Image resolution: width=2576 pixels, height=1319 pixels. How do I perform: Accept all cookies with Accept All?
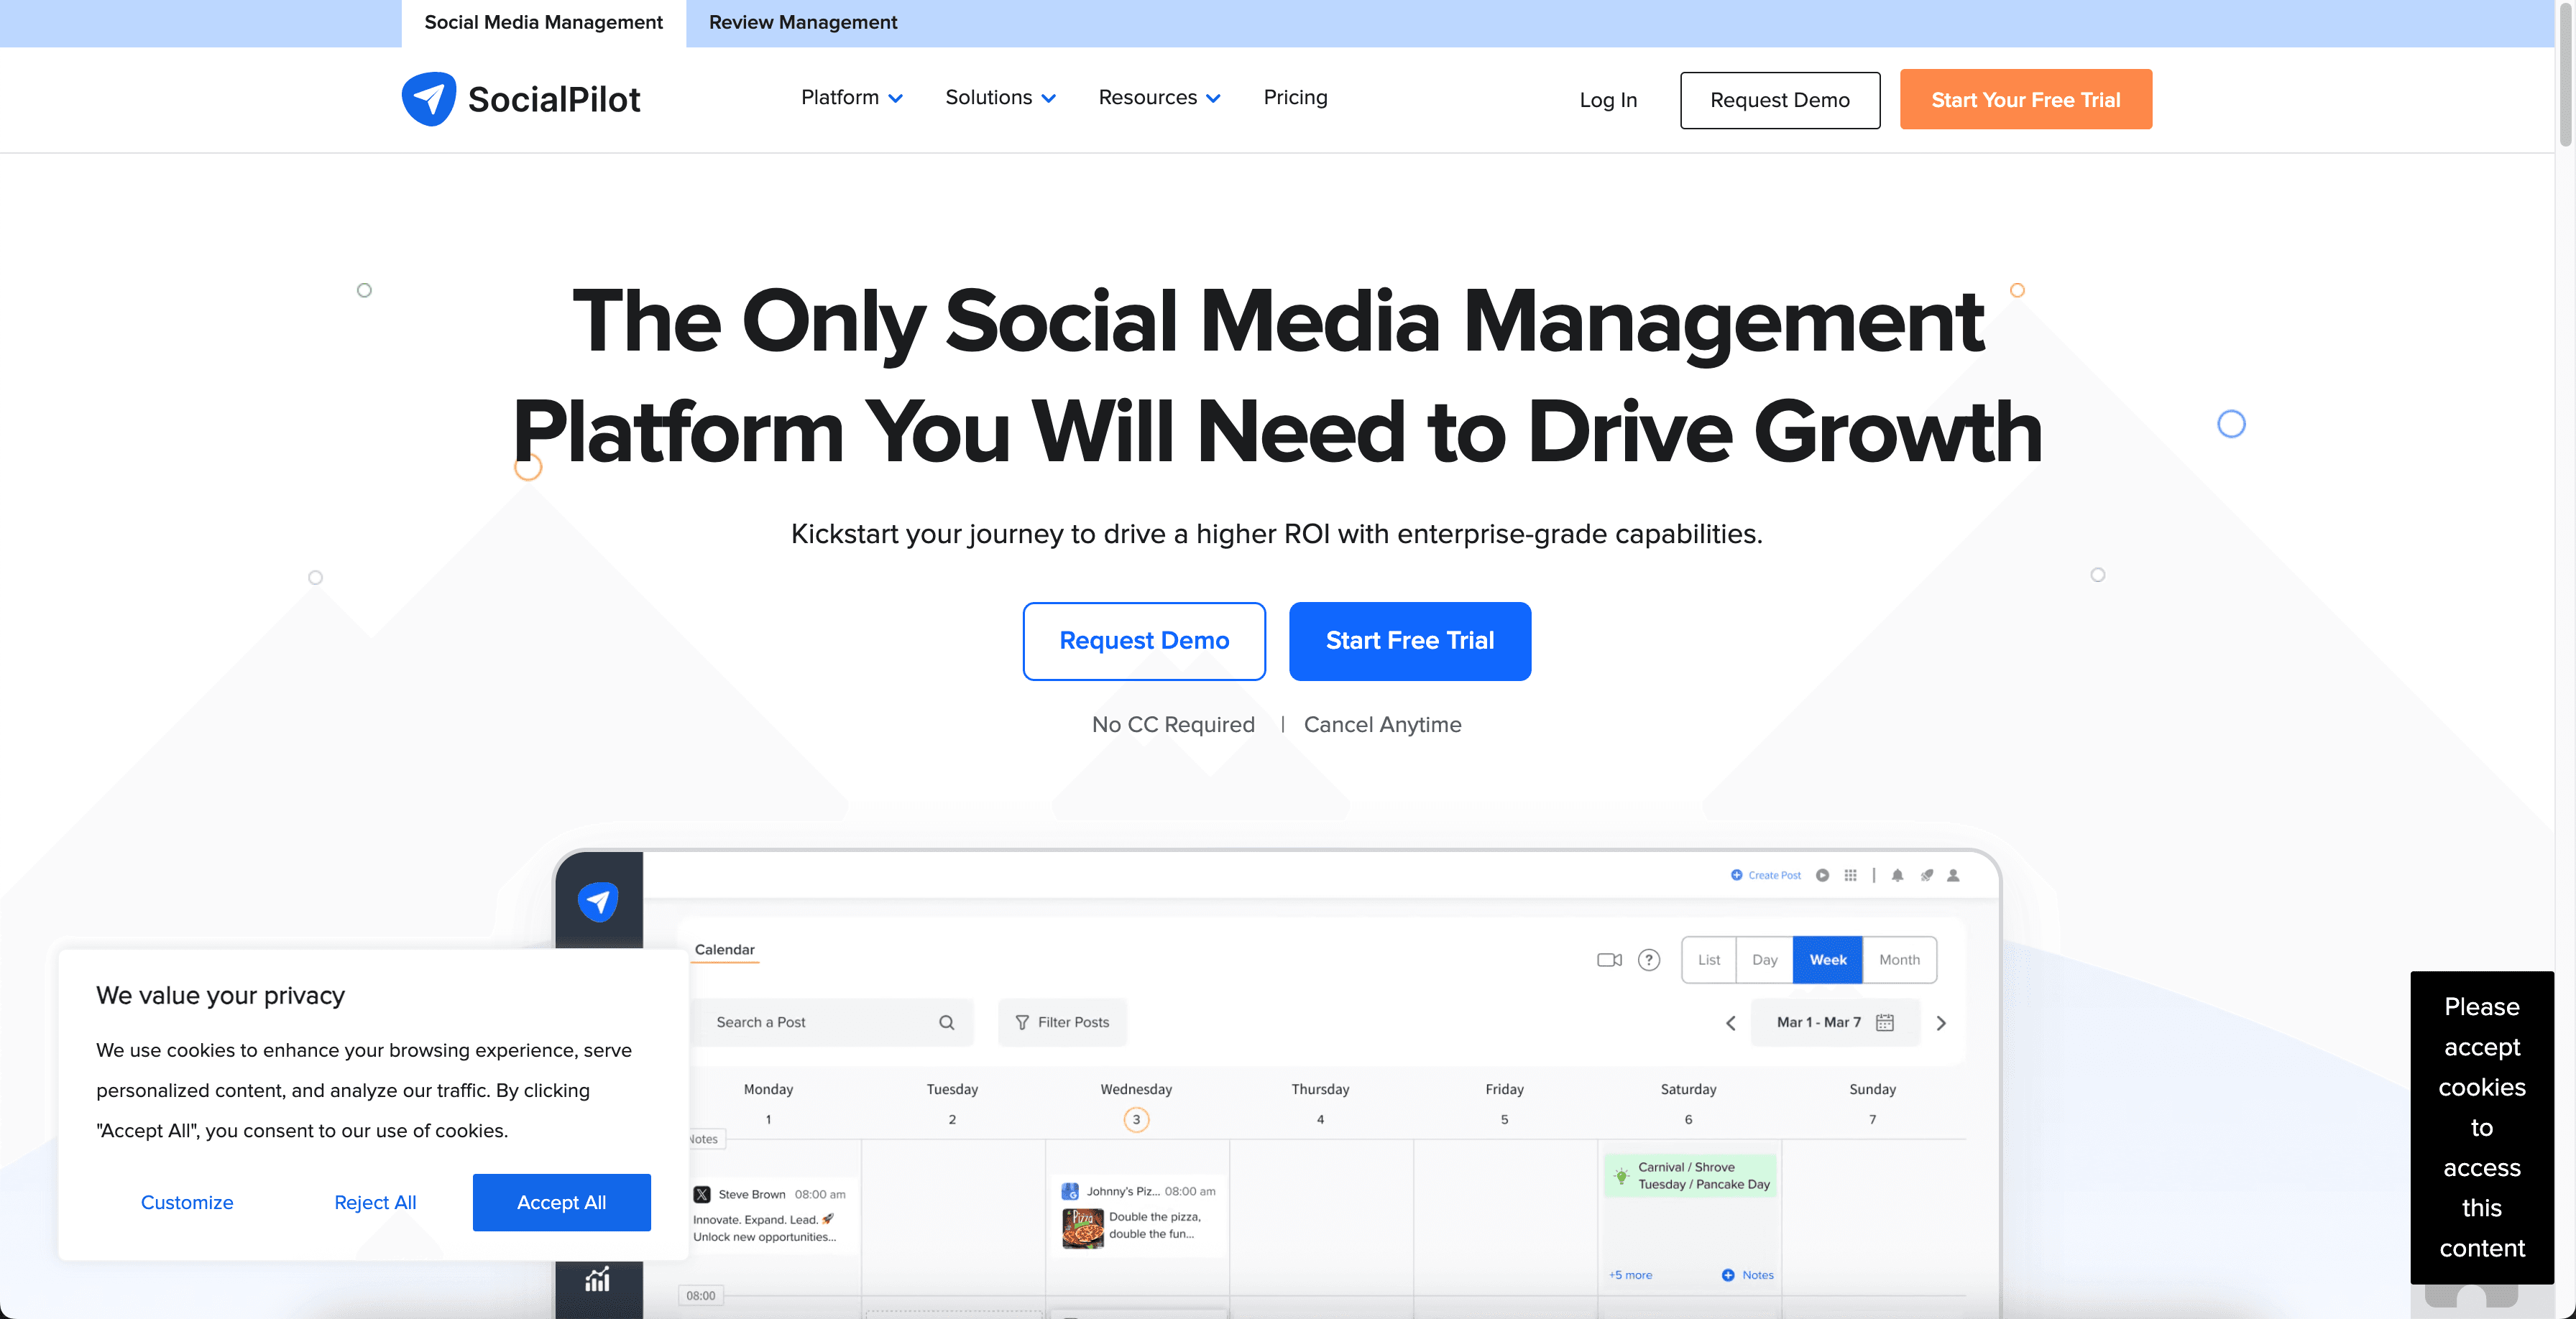click(x=561, y=1202)
